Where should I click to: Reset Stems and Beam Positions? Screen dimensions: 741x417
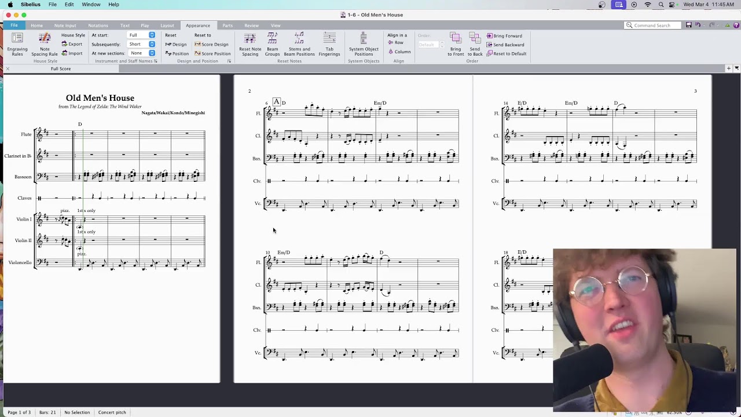(x=299, y=44)
